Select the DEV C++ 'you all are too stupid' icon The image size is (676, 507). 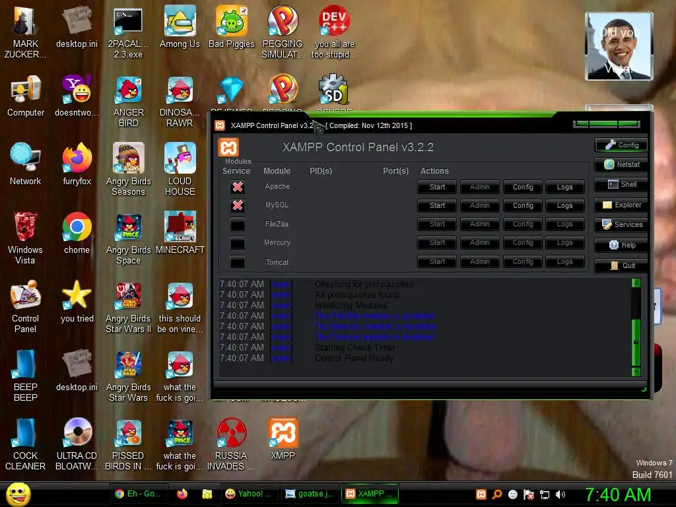click(334, 32)
